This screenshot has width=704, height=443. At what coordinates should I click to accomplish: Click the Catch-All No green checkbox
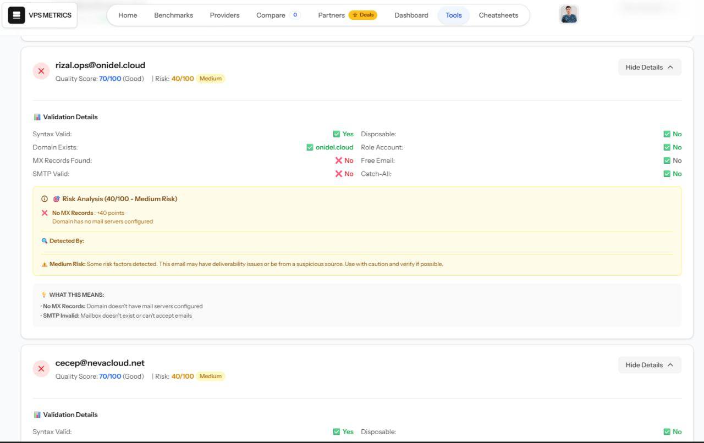(667, 174)
